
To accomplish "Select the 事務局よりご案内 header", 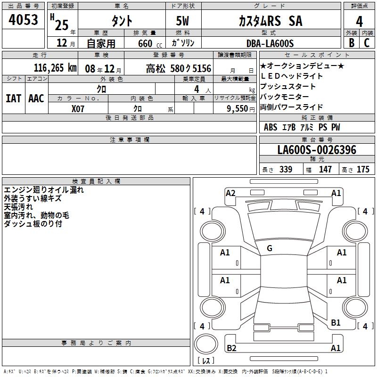I will tap(96, 343).
